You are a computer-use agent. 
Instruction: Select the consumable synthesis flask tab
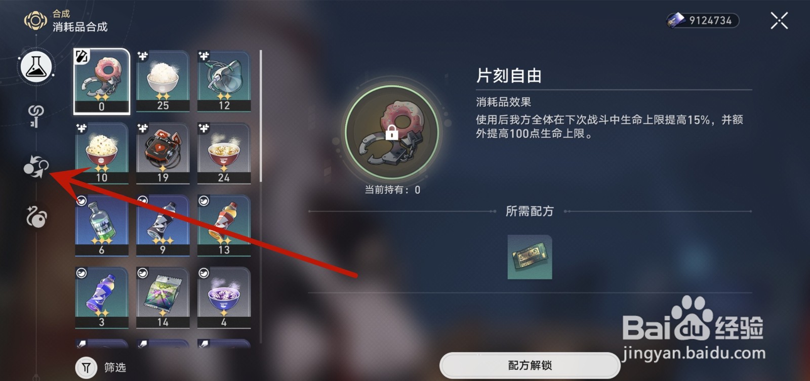[x=36, y=67]
